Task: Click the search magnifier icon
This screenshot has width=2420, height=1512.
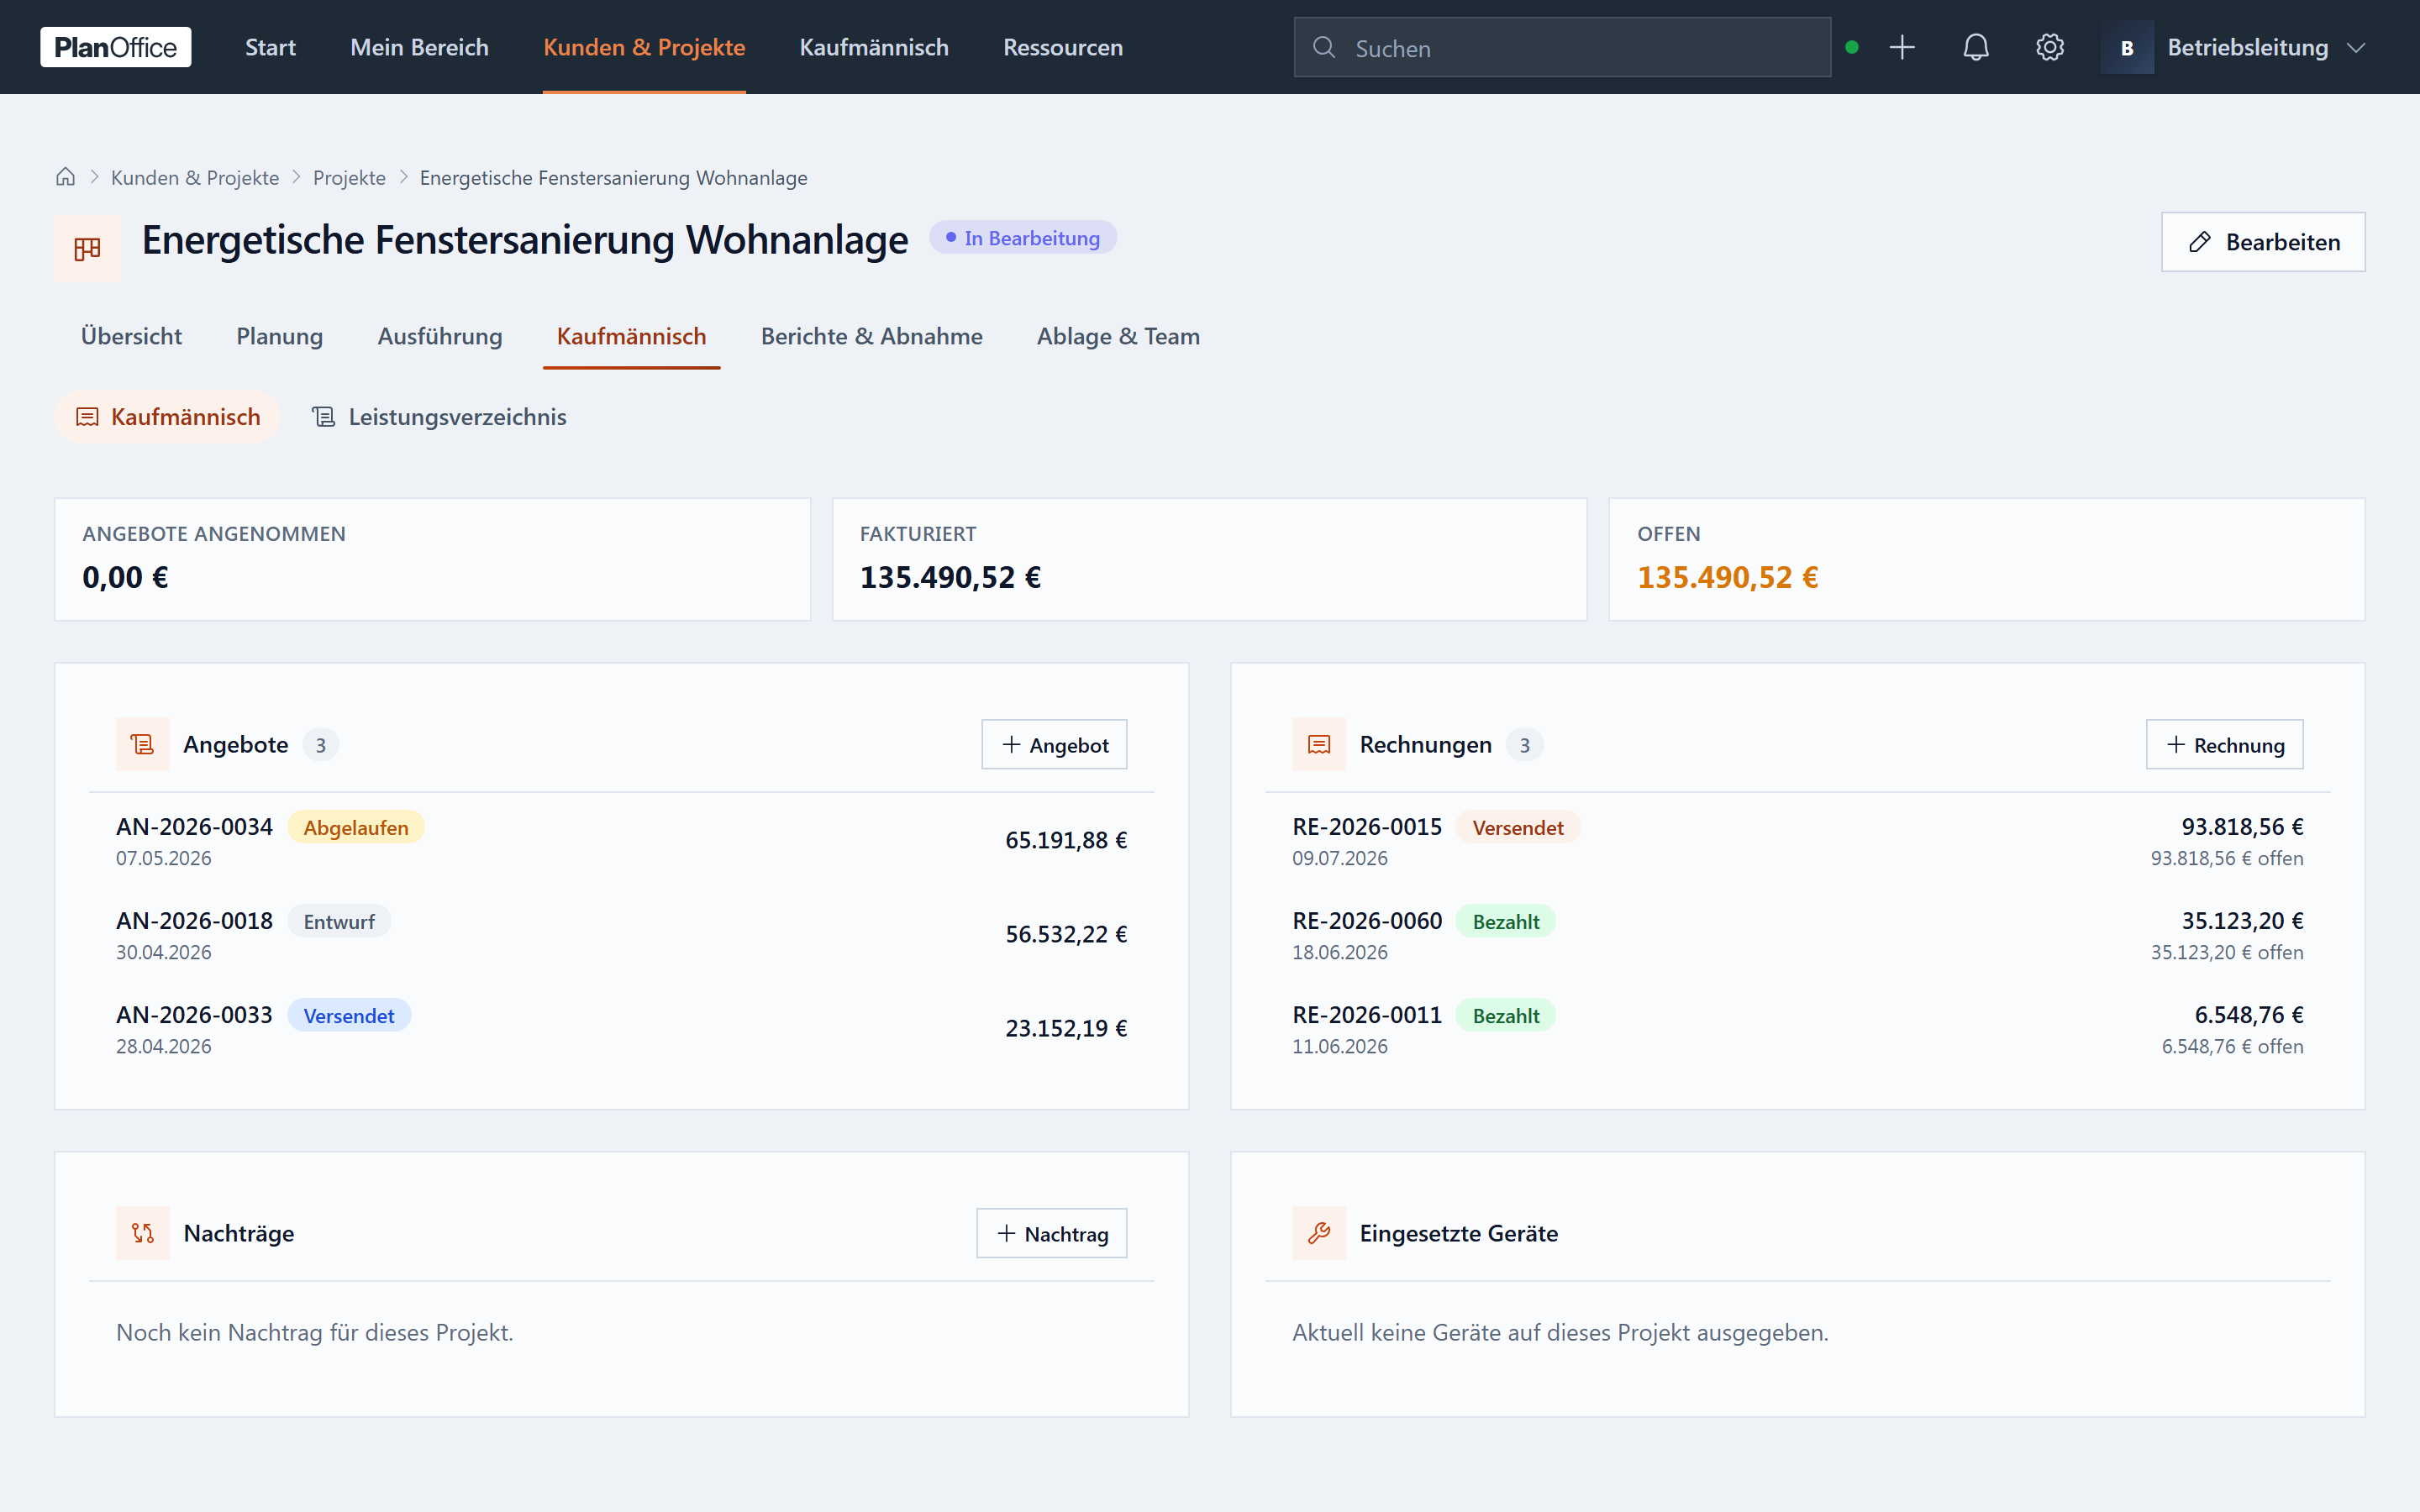Action: 1324,47
